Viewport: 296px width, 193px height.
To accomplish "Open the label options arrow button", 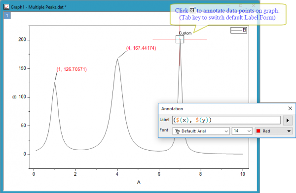I will (288, 120).
